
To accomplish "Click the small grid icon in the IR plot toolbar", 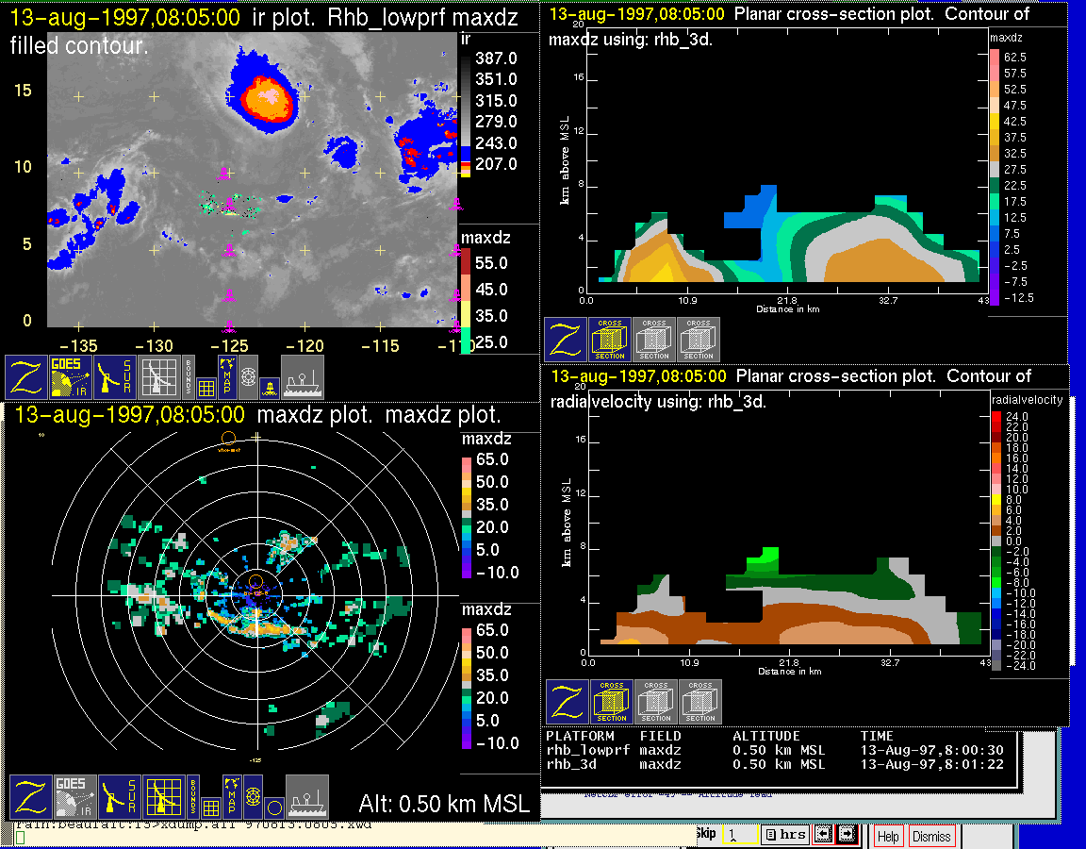I will point(206,387).
